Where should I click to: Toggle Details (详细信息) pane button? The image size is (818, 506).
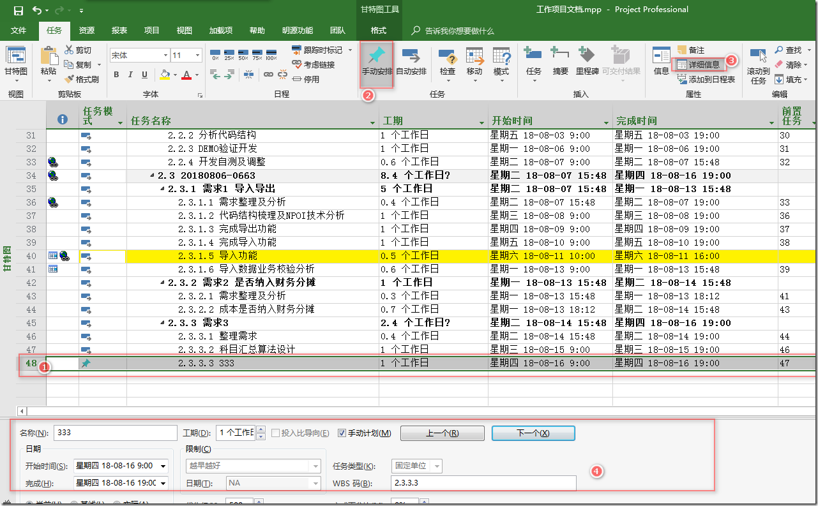[699, 64]
